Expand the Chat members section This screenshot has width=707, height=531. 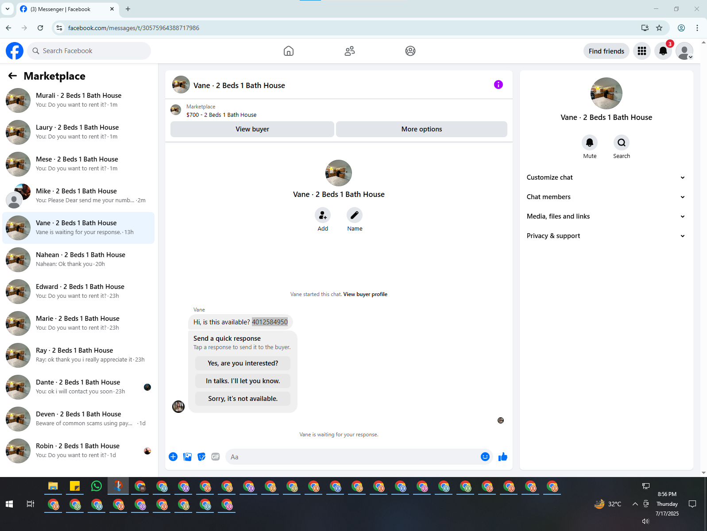[606, 197]
